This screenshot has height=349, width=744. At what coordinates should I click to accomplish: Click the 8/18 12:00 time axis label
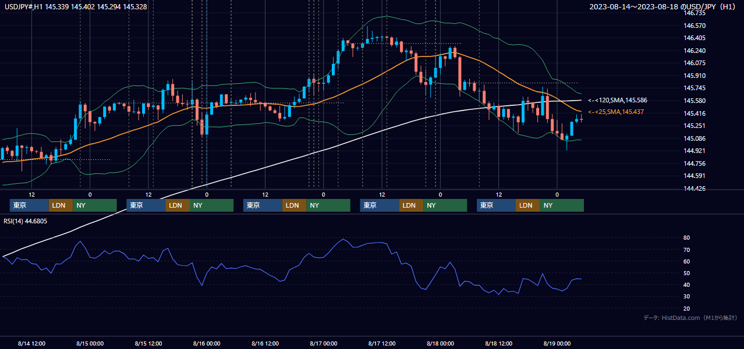[x=498, y=343]
